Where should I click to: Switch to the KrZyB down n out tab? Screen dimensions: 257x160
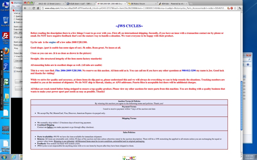click(81, 4)
